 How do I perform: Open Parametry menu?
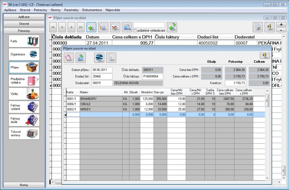pyautogui.click(x=71, y=10)
